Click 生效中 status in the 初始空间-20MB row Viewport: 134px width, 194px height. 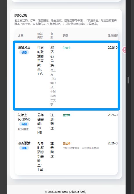67,115
